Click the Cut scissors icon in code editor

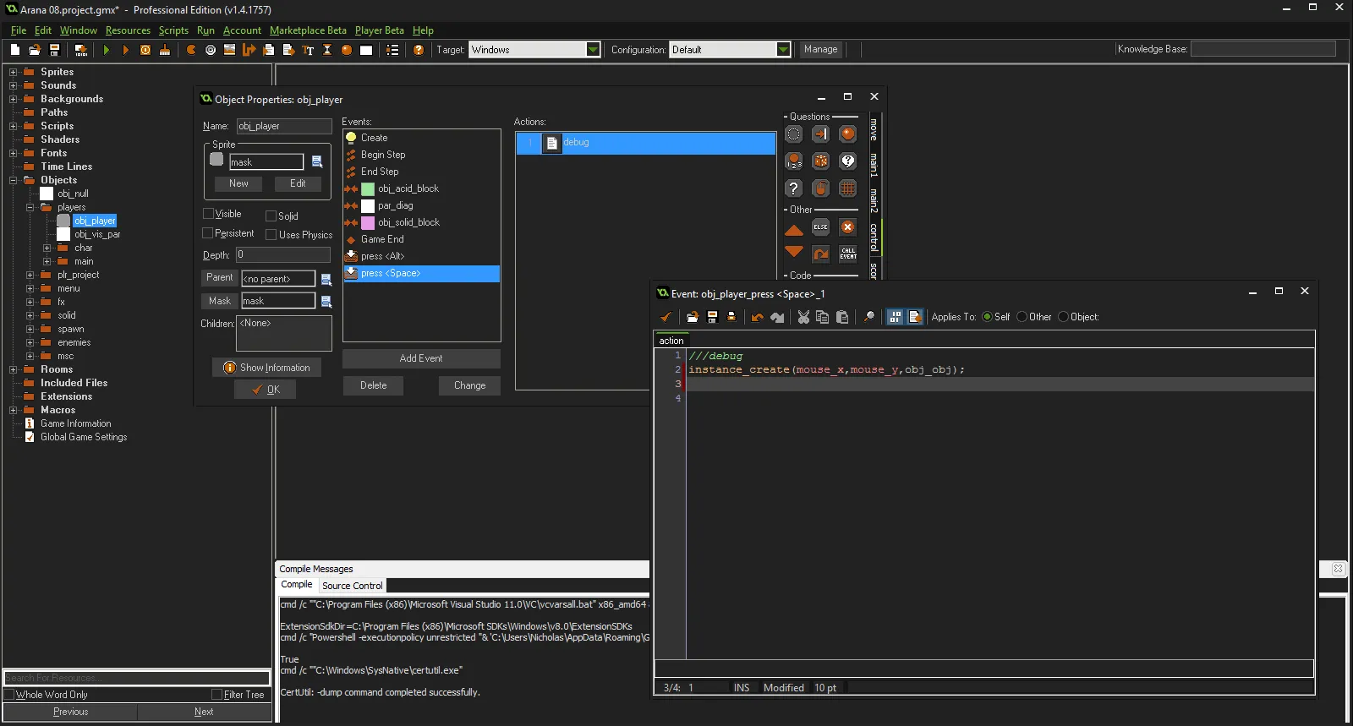pyautogui.click(x=803, y=317)
